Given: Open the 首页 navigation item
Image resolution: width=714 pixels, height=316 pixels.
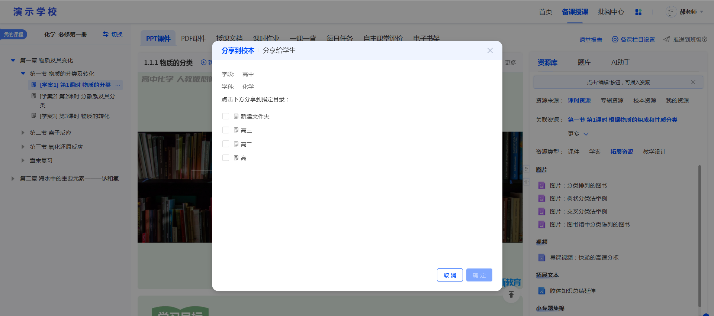Looking at the screenshot, I should pyautogui.click(x=546, y=12).
